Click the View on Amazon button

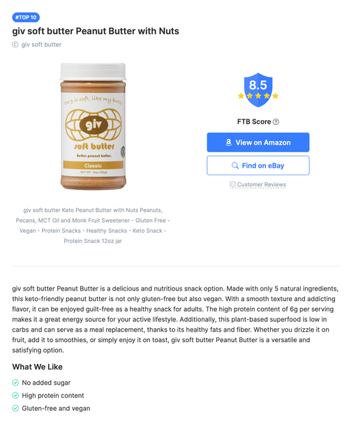[x=258, y=142]
